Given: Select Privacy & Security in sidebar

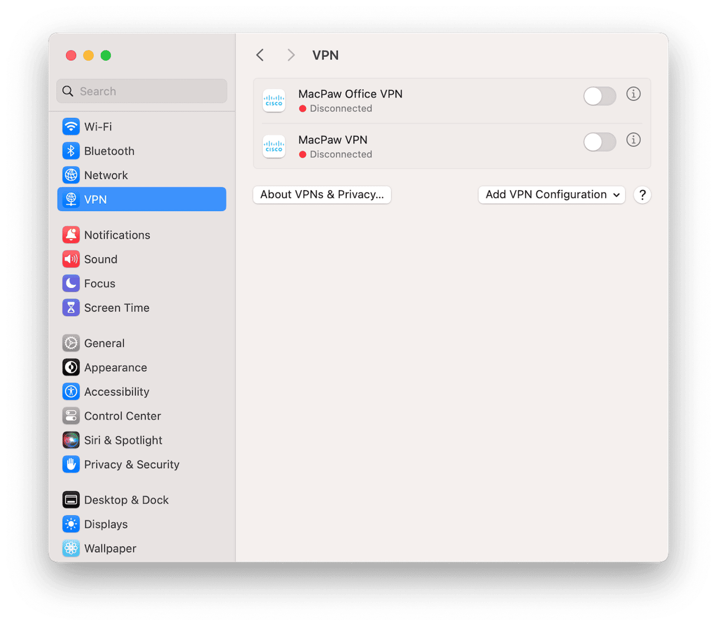Looking at the screenshot, I should pyautogui.click(x=131, y=464).
